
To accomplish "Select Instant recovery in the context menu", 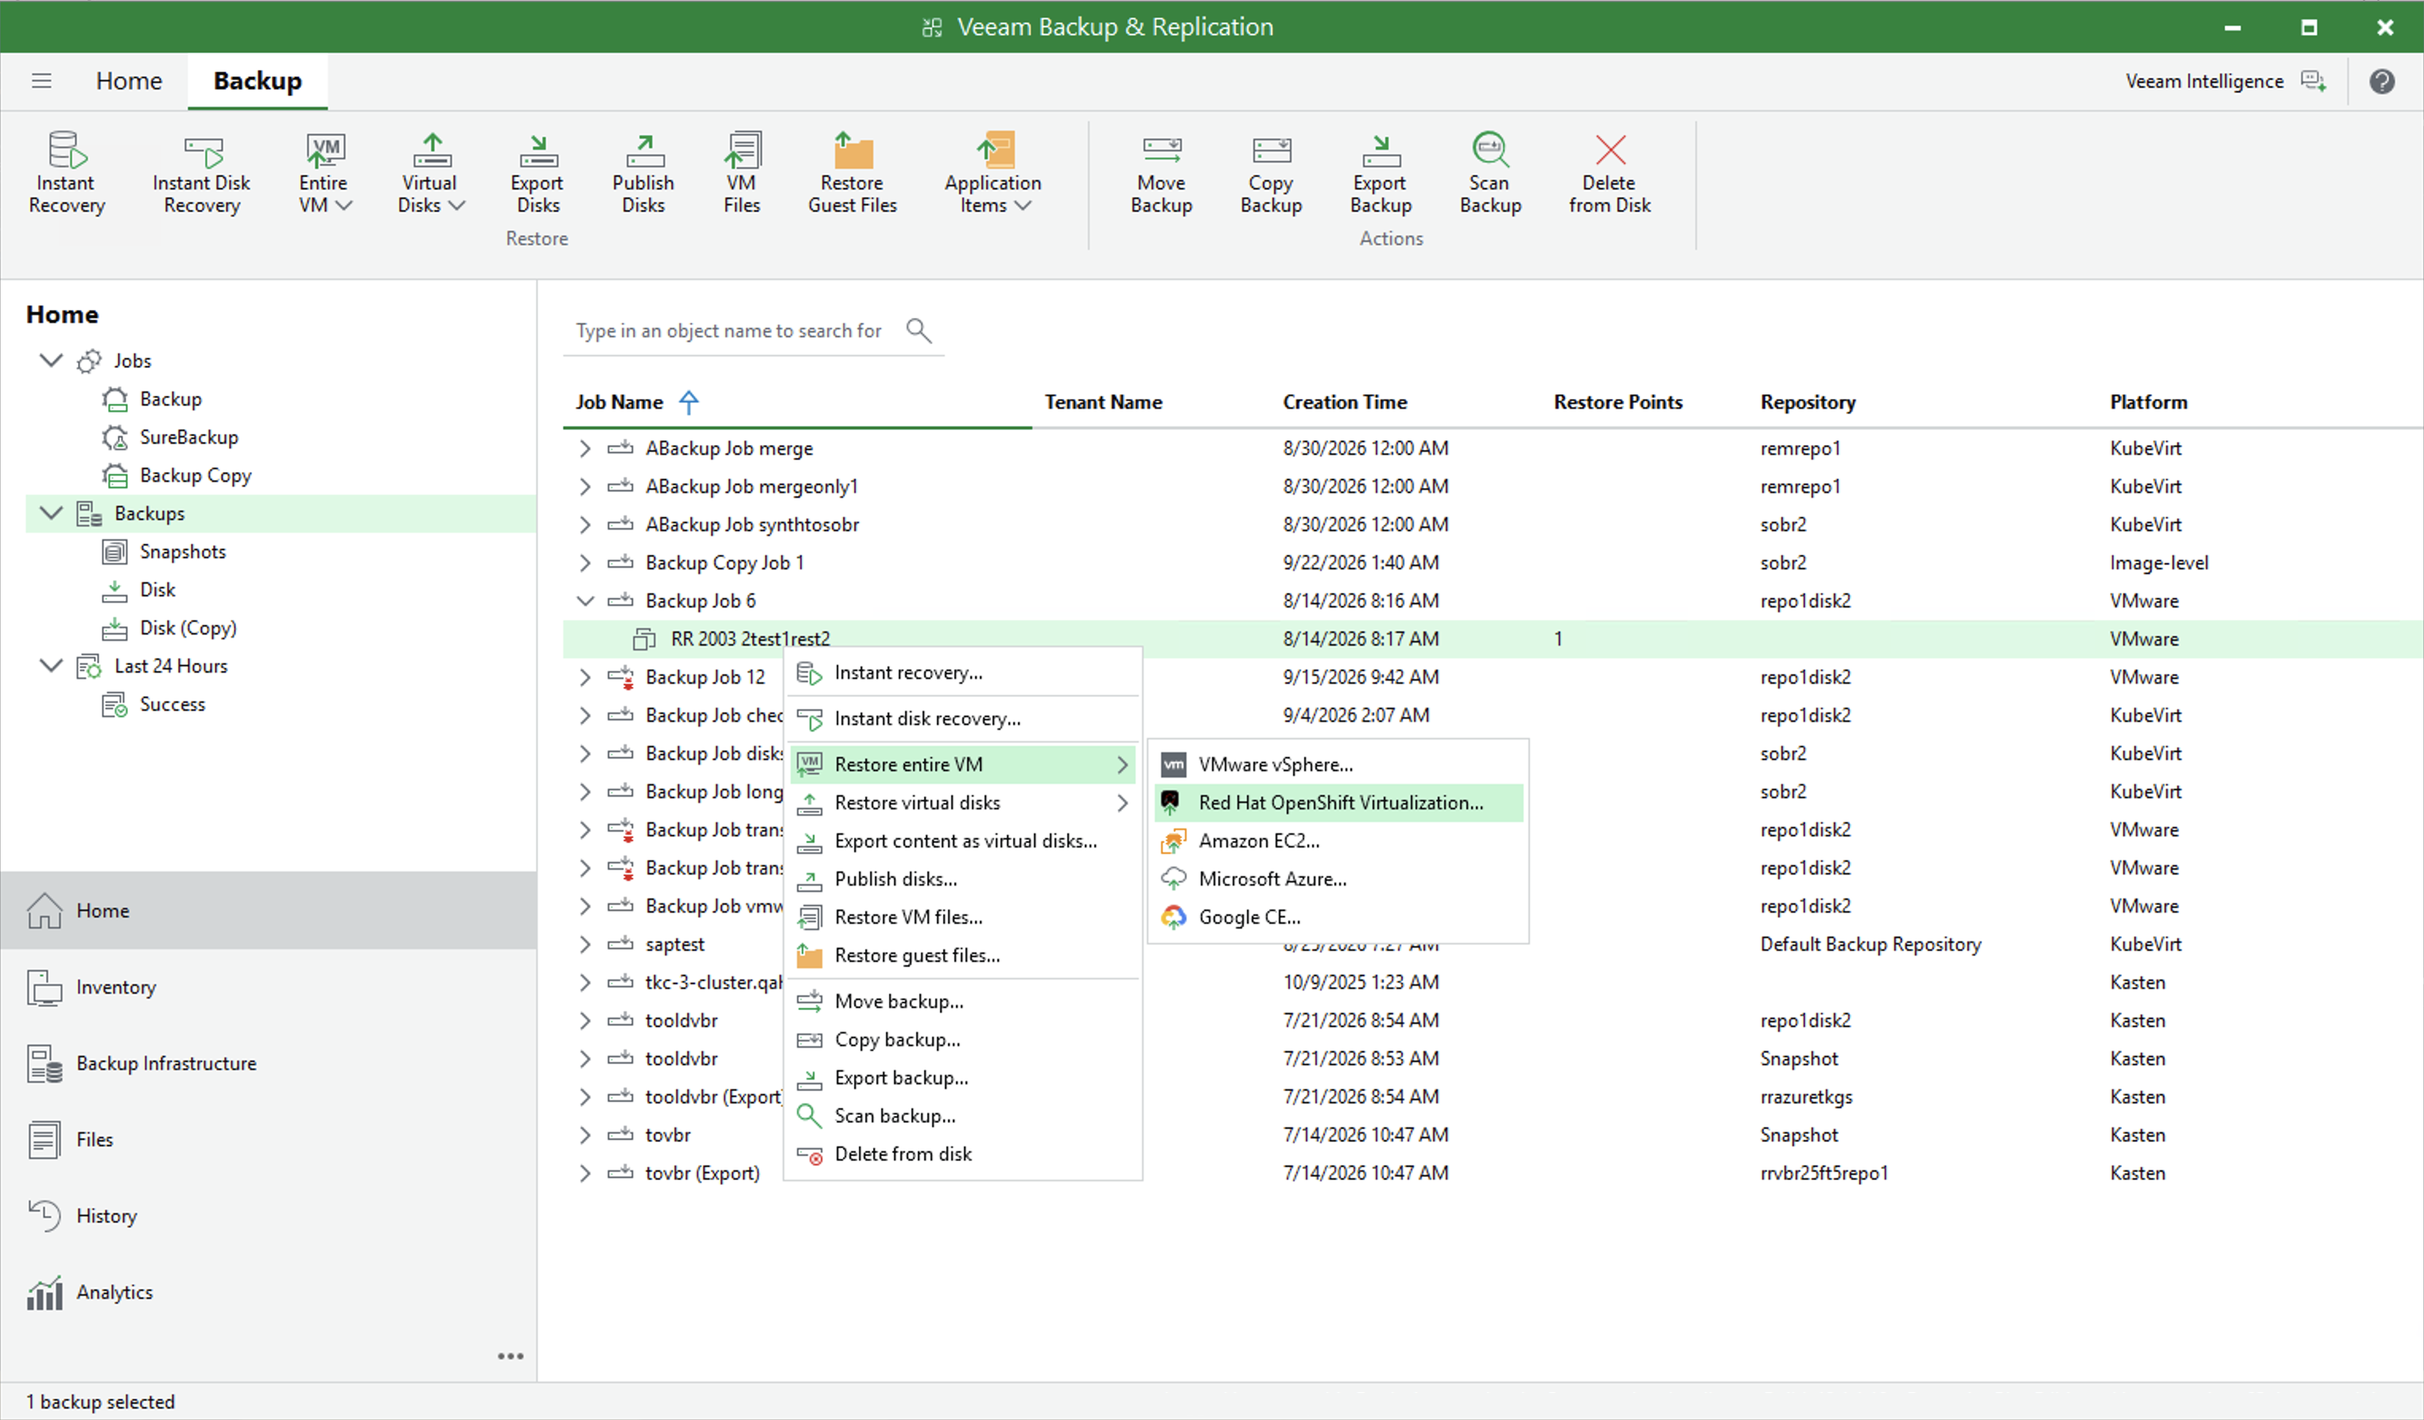I will (x=963, y=673).
